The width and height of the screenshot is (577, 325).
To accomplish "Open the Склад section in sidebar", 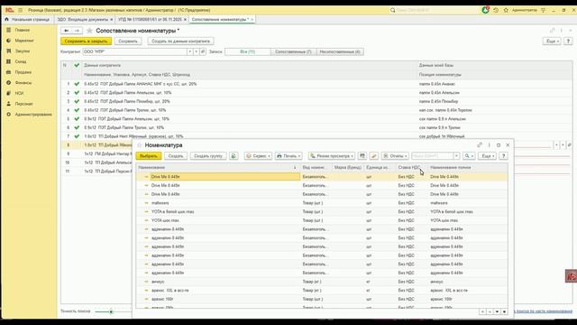I will 21,61.
